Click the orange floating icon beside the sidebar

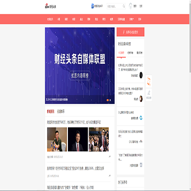coord(149,81)
